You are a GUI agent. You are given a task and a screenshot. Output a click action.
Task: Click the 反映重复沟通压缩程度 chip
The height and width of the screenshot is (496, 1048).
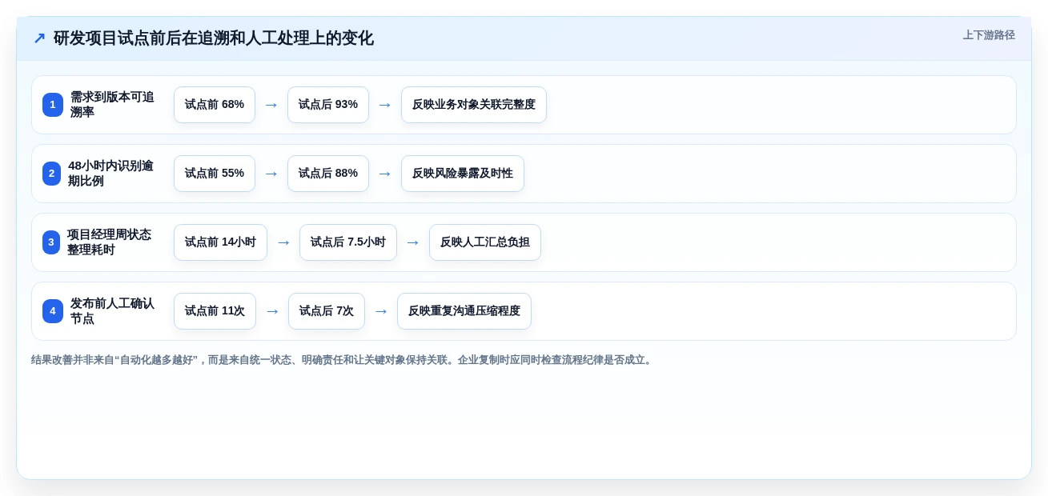click(x=464, y=311)
